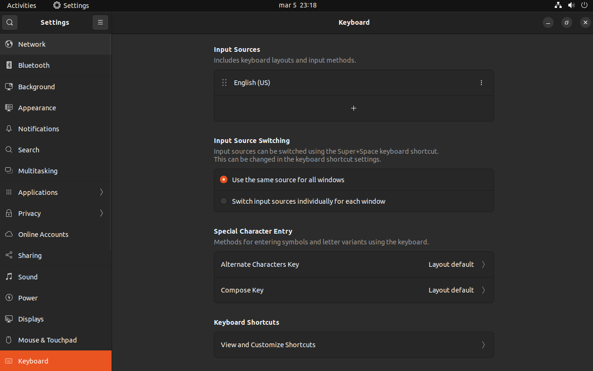Click the drag handle beside English (US)
Image resolution: width=593 pixels, height=371 pixels.
coord(224,83)
